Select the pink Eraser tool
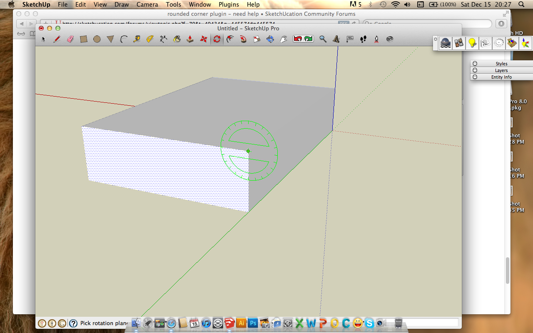 [x=70, y=39]
